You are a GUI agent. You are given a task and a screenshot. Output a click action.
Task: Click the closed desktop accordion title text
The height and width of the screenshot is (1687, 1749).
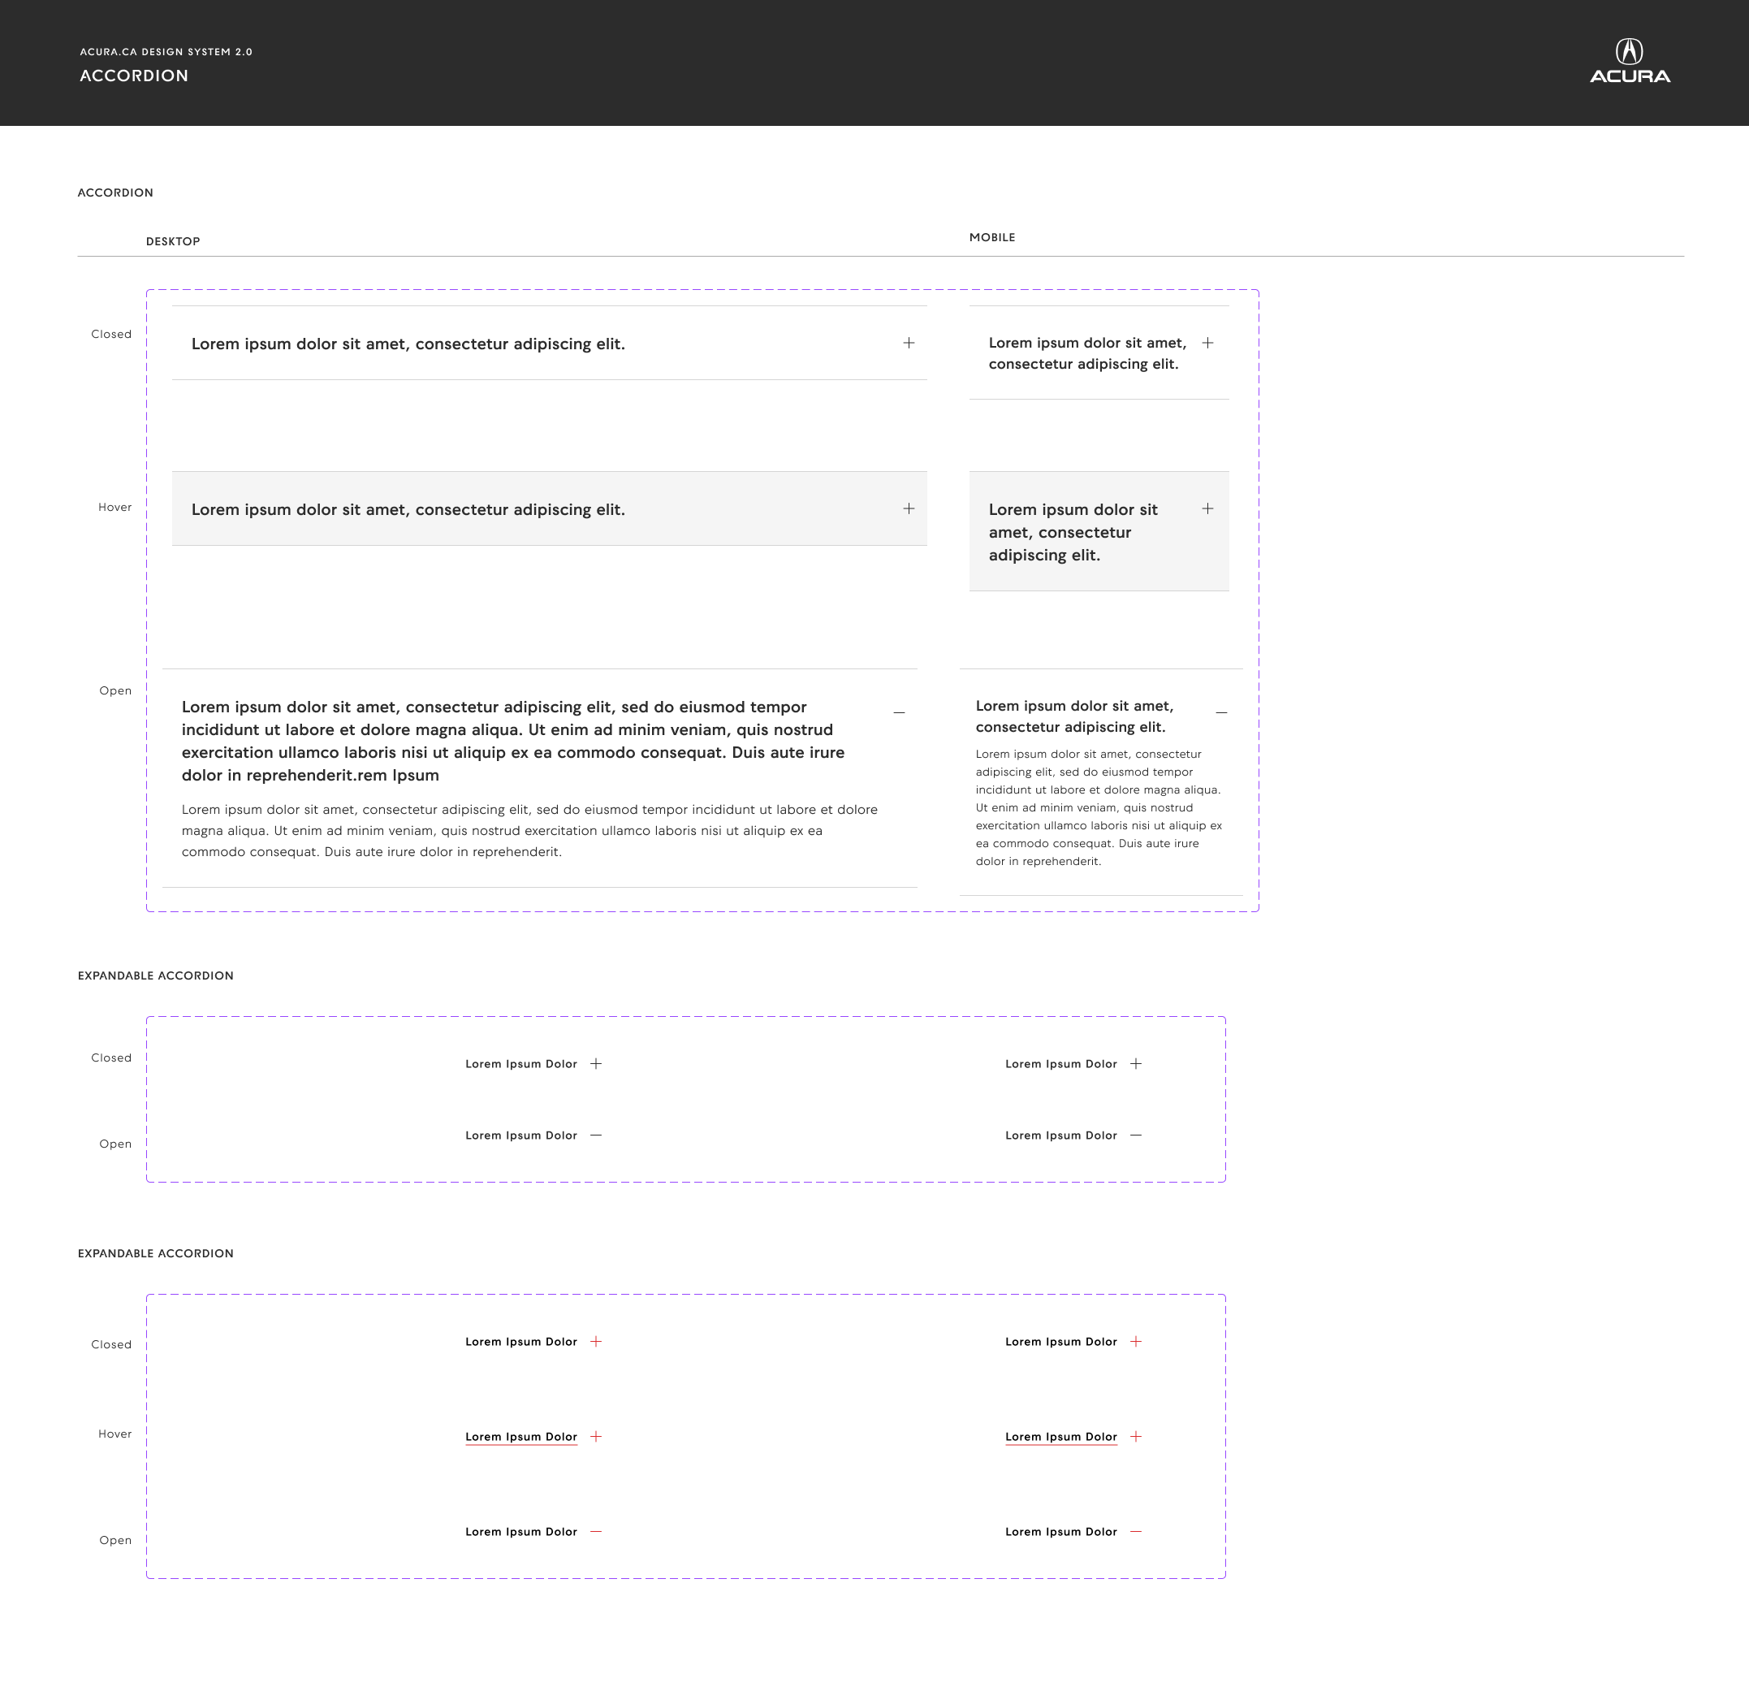click(x=408, y=344)
